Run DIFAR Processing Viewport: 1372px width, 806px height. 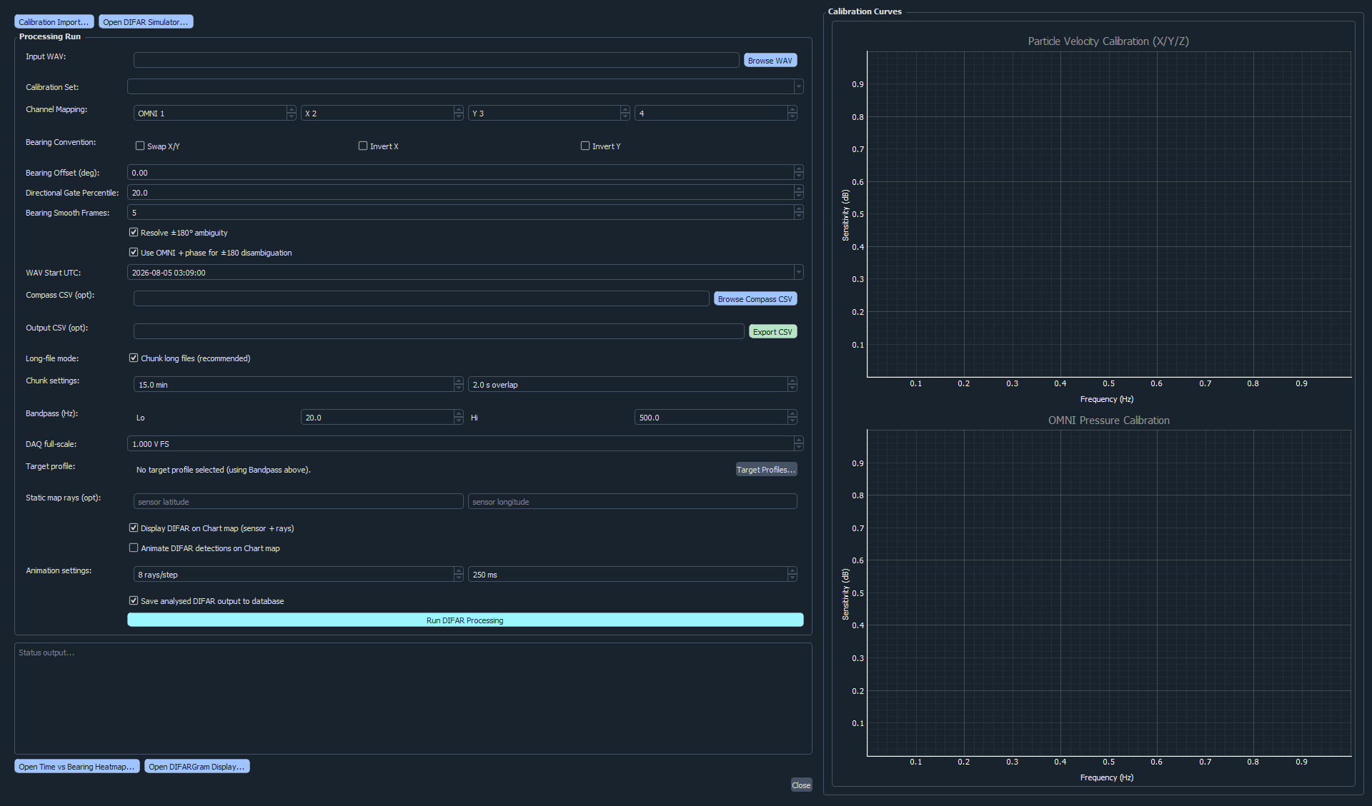tap(465, 620)
